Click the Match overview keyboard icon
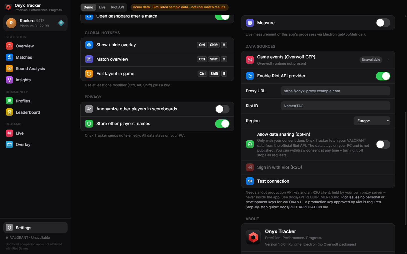 coord(89,59)
